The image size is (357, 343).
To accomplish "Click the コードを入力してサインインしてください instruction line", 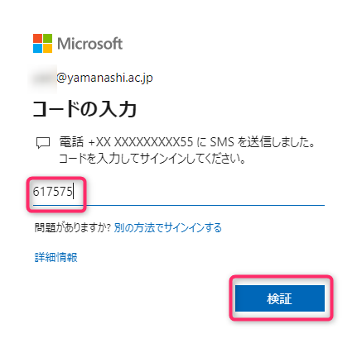I will (152, 159).
